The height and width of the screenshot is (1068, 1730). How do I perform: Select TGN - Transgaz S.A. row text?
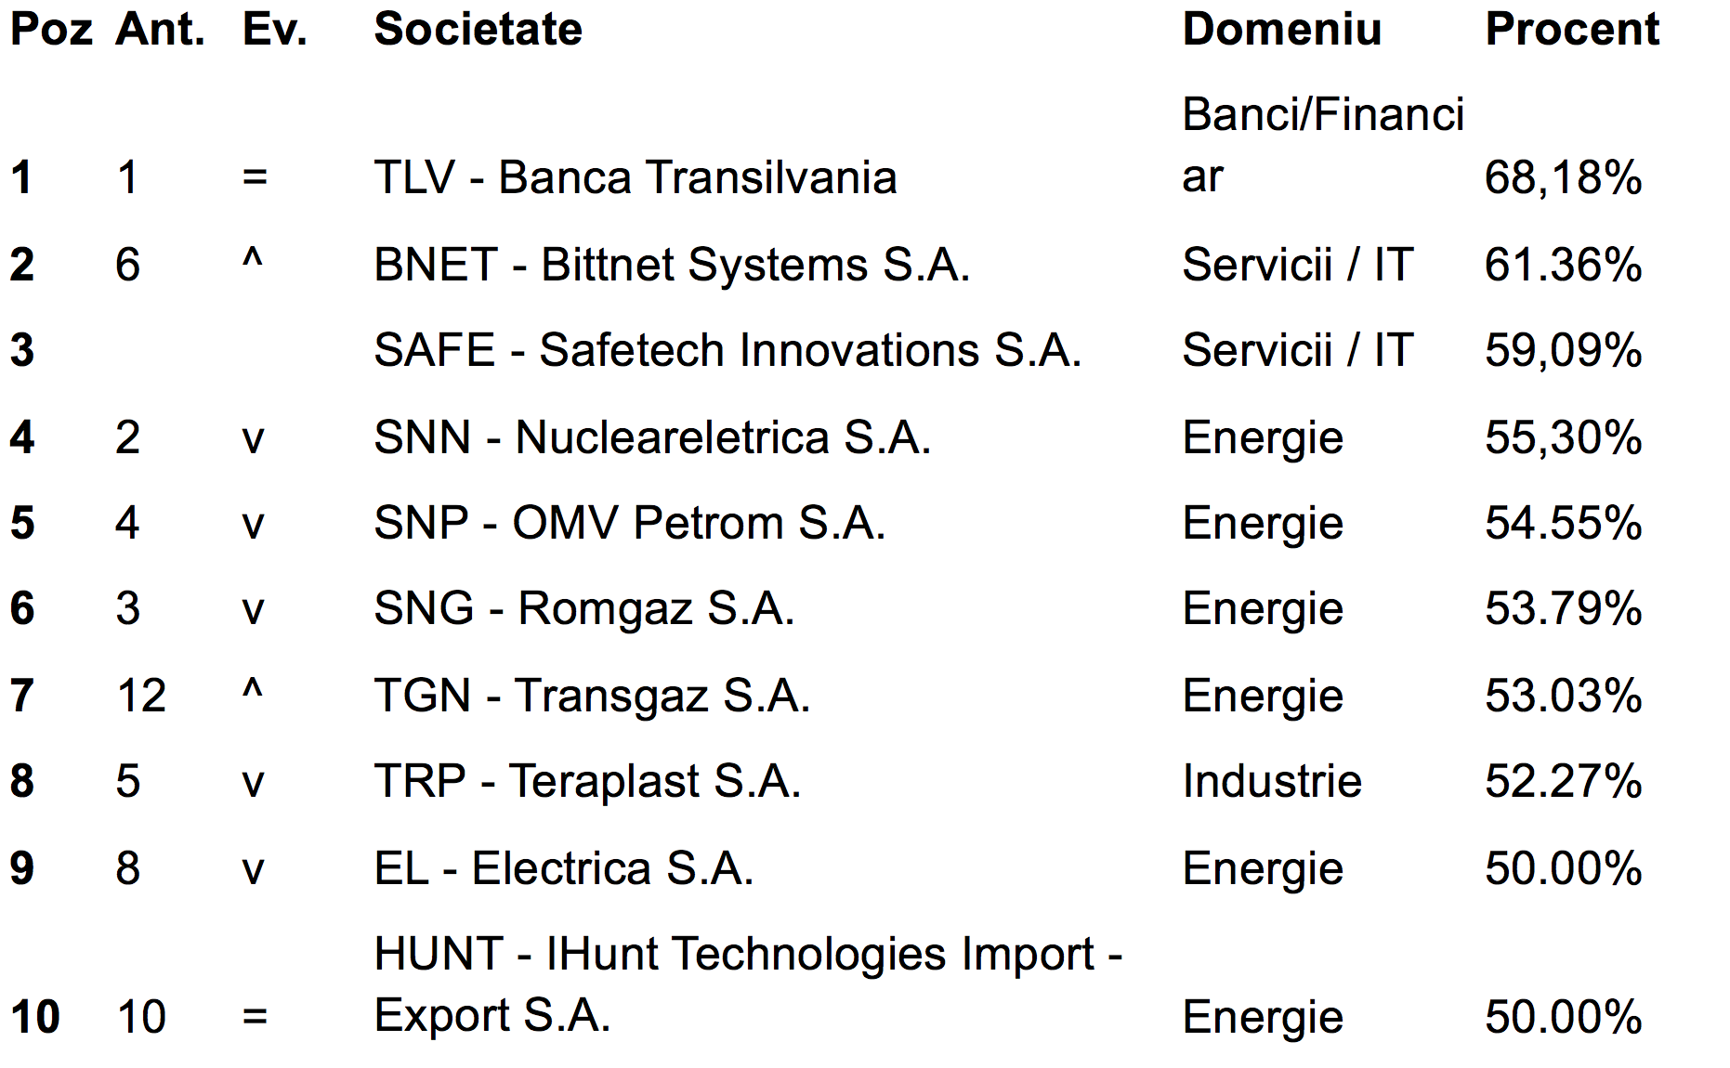[592, 696]
